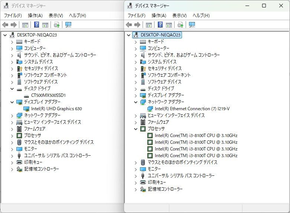Open ヘルプ(H) menu in right window
Image resolution: width=290 pixels, height=213 pixels.
(x=201, y=16)
